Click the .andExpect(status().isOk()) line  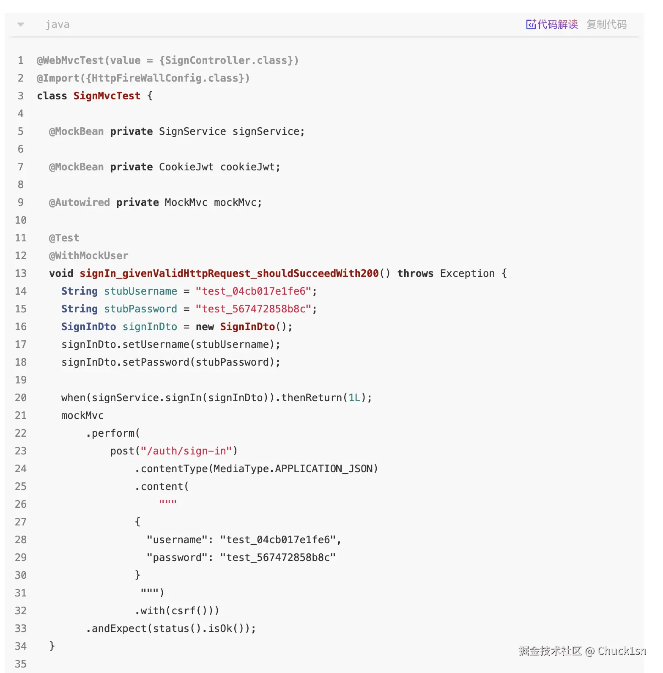pos(171,629)
